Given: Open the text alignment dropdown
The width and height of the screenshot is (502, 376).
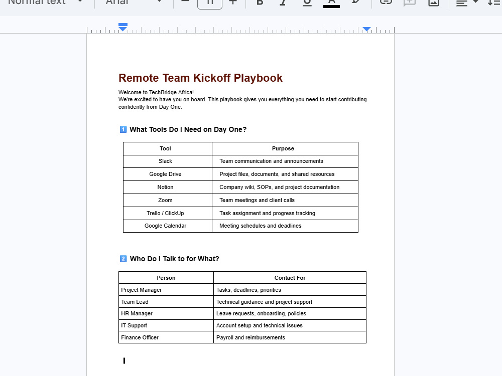Looking at the screenshot, I should click(x=467, y=3).
